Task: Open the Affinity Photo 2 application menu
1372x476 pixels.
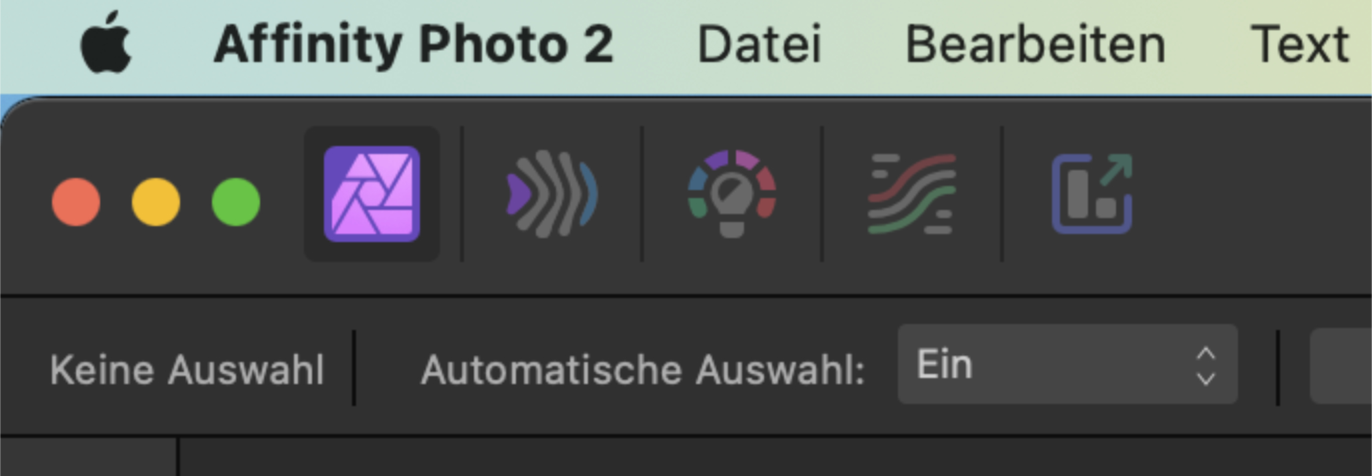Action: [412, 43]
